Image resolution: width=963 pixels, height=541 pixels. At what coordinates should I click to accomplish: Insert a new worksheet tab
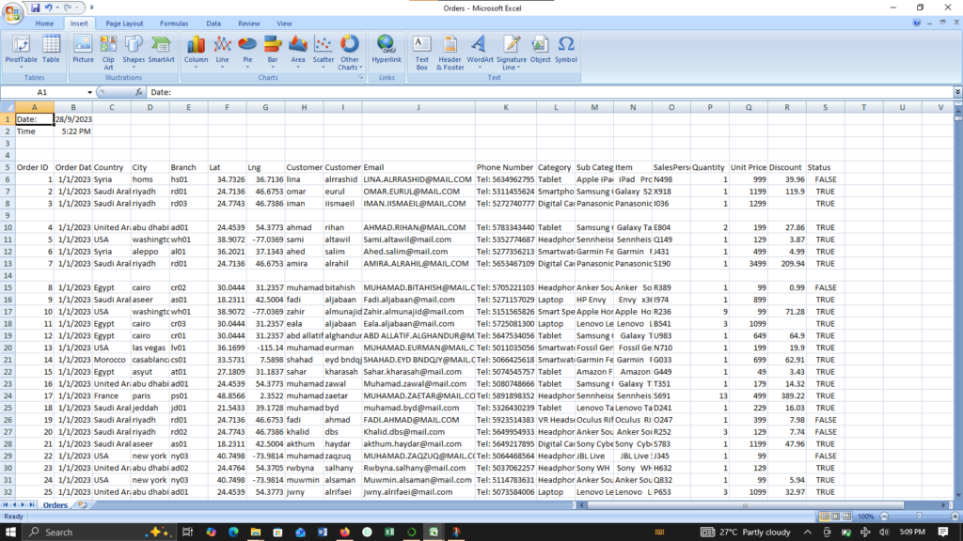point(83,504)
